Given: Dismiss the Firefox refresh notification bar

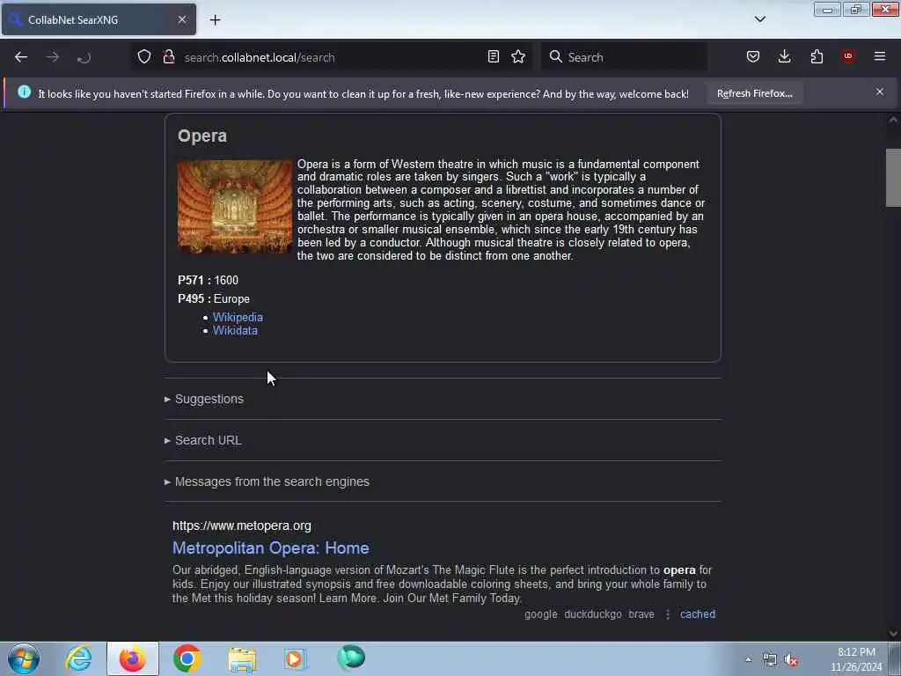Looking at the screenshot, I should (880, 92).
